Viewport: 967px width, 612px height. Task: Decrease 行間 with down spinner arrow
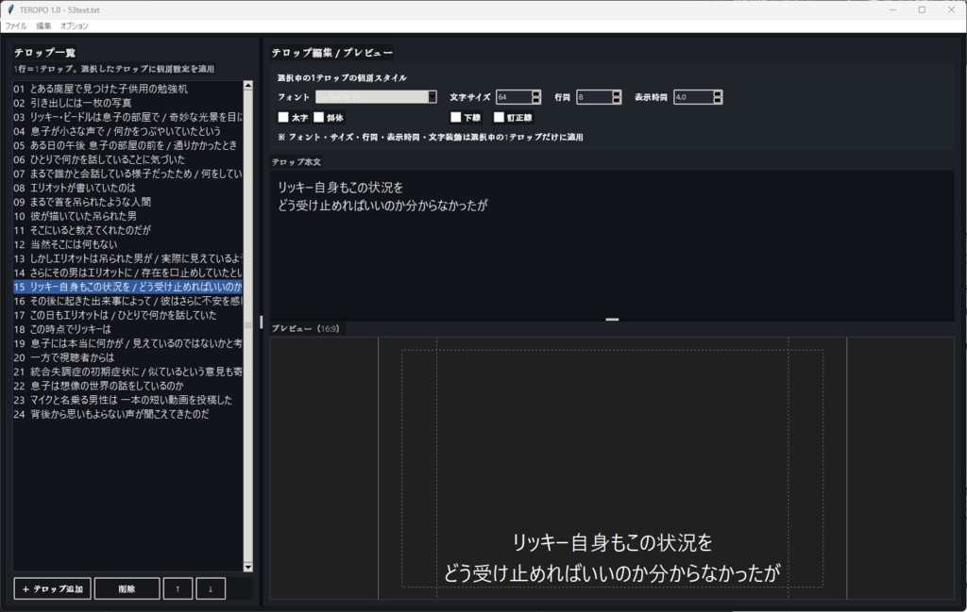(x=616, y=100)
